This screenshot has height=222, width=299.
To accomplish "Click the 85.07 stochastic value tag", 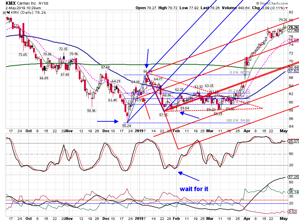I will click(293, 141).
